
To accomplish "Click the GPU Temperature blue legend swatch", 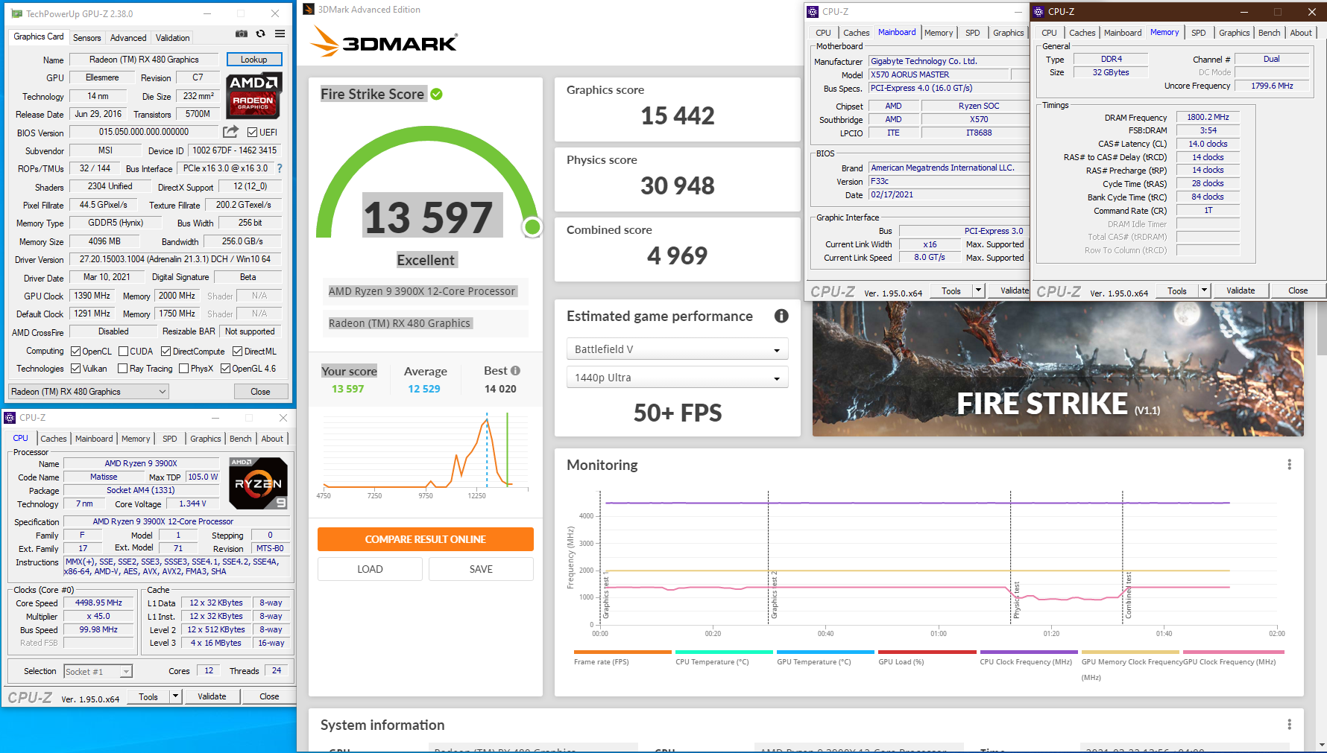I will 825,652.
